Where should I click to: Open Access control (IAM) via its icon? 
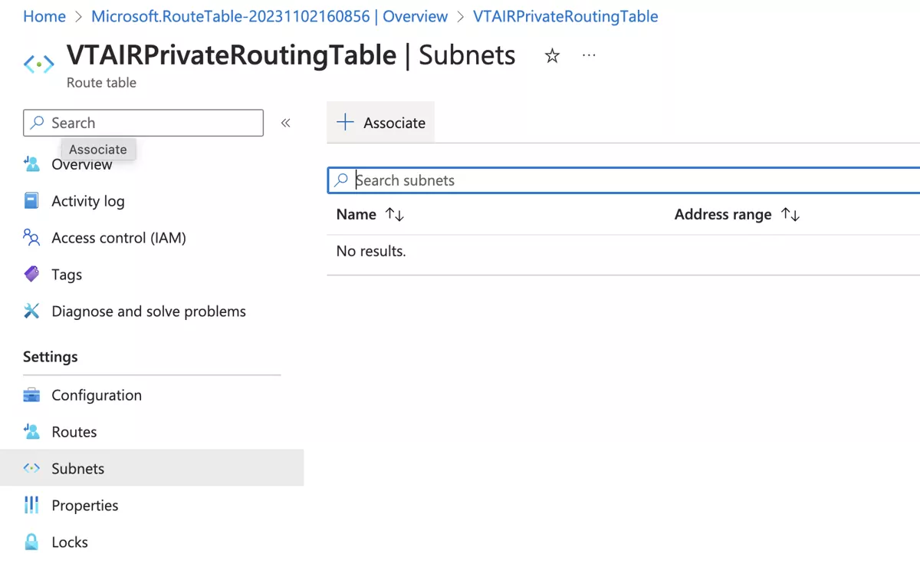(31, 238)
